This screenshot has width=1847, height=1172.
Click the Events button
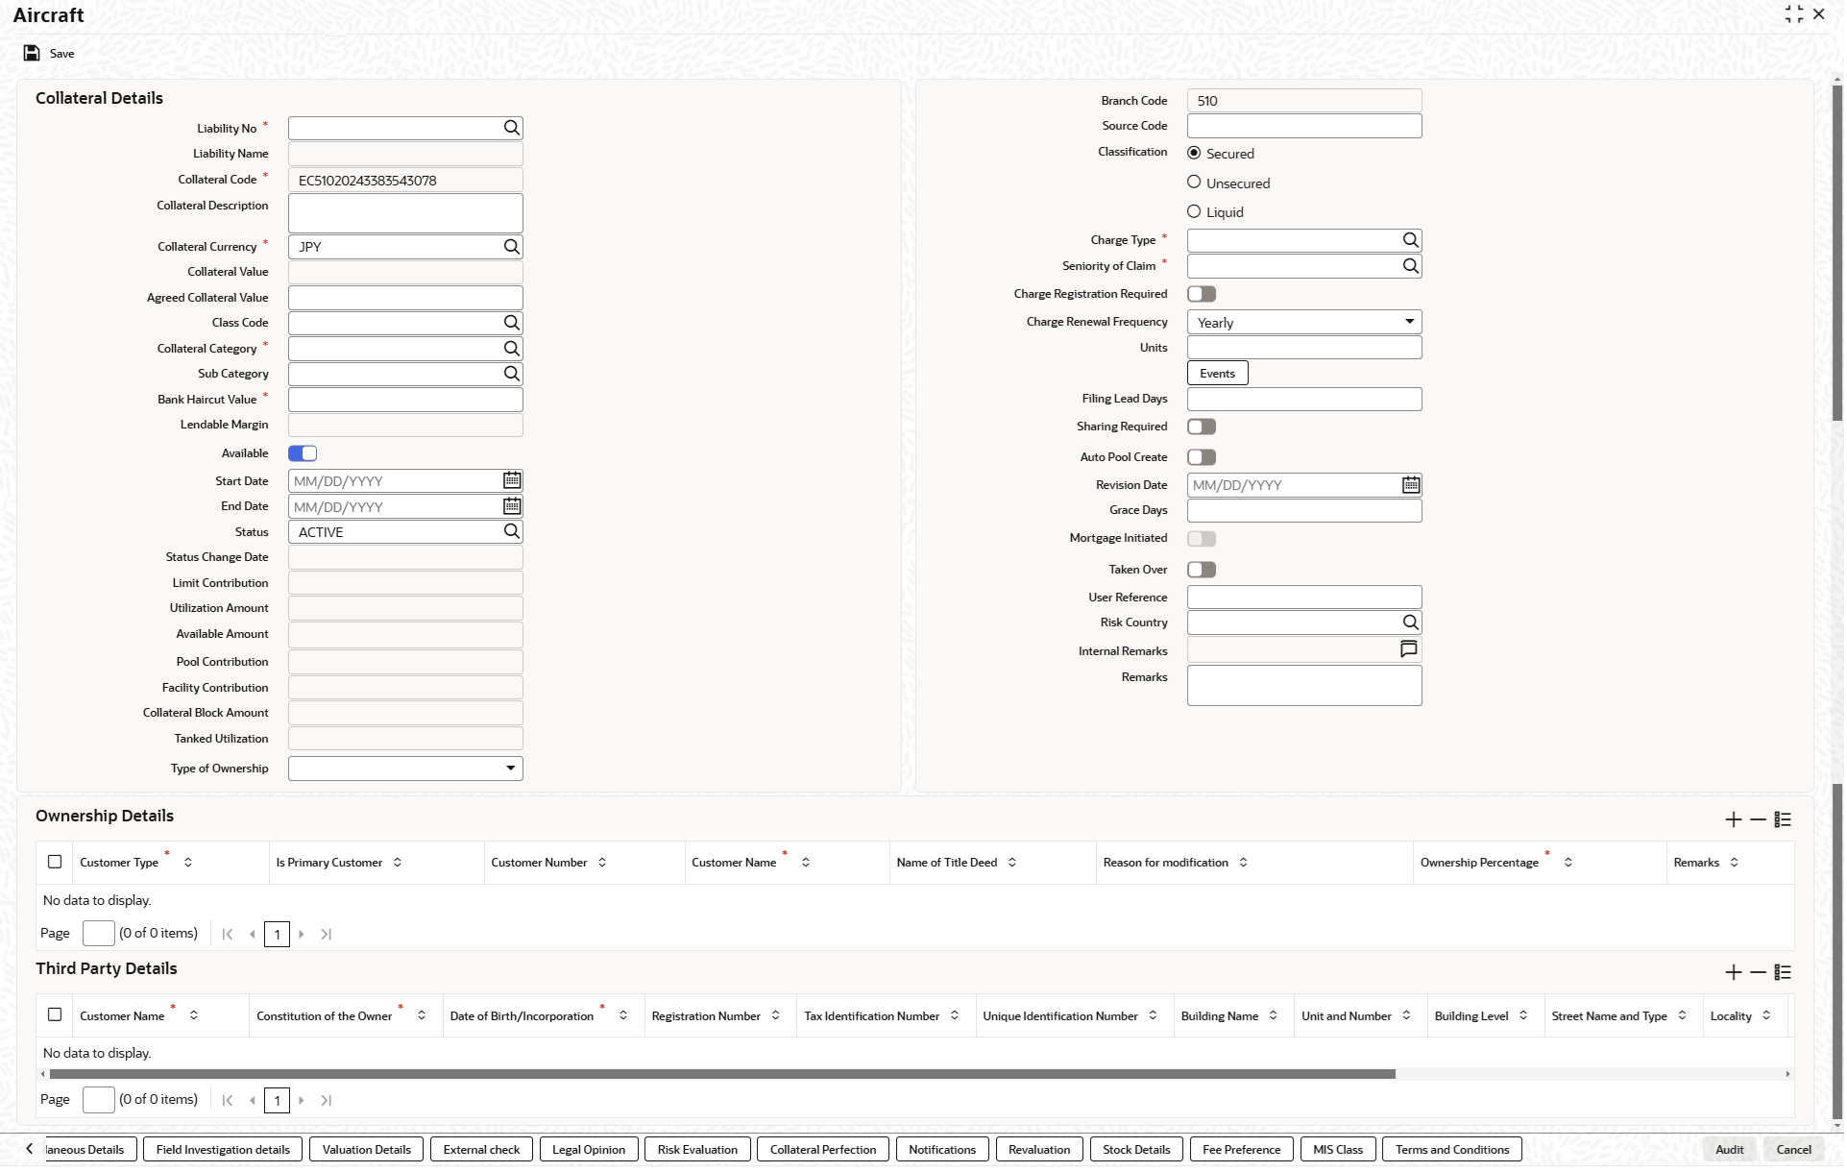[1218, 375]
